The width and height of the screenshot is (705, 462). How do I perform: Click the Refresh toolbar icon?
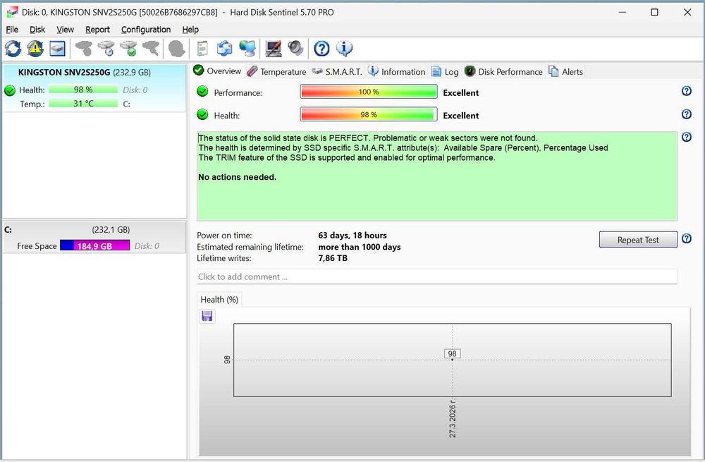click(13, 49)
